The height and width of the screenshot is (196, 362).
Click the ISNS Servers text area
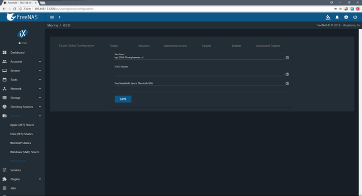coord(200,72)
